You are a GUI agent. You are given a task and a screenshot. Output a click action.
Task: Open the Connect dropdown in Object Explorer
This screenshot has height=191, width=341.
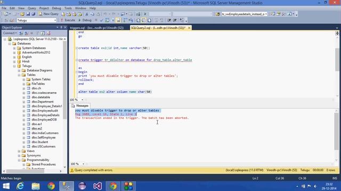(10, 33)
